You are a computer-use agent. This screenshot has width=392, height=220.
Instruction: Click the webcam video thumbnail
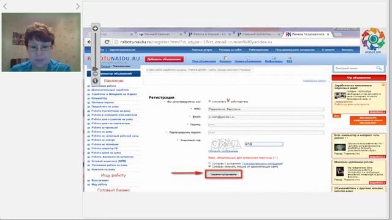click(x=41, y=42)
